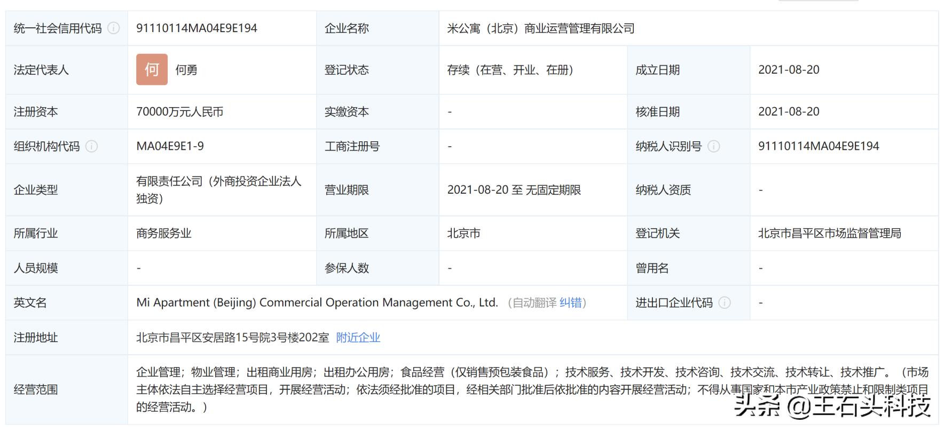Screen dimensions: 944x431
Task: Click the 工商注册号 label cell
Action: pos(377,146)
